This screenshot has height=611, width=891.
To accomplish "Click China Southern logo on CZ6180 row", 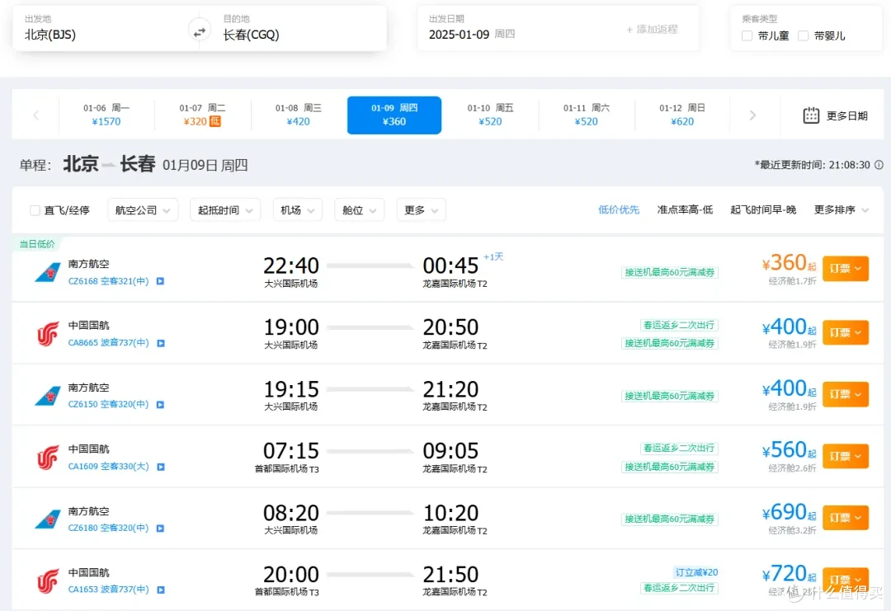I will [x=48, y=519].
